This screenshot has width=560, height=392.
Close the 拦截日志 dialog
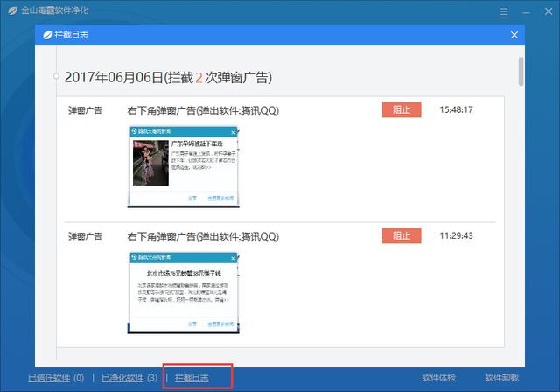tap(514, 35)
